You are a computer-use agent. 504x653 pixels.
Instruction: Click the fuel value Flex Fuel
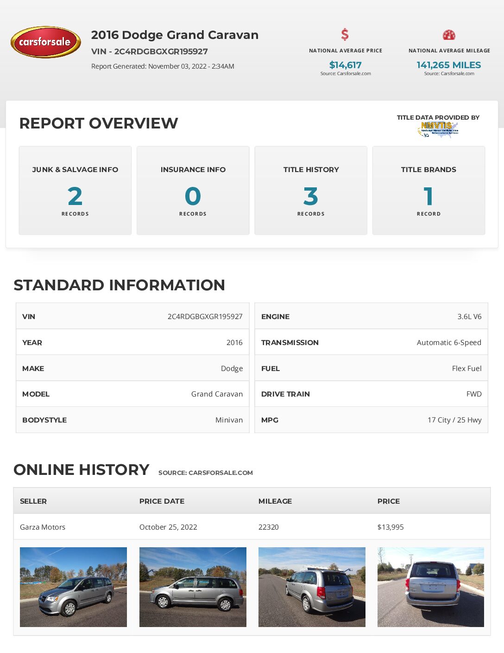point(466,368)
